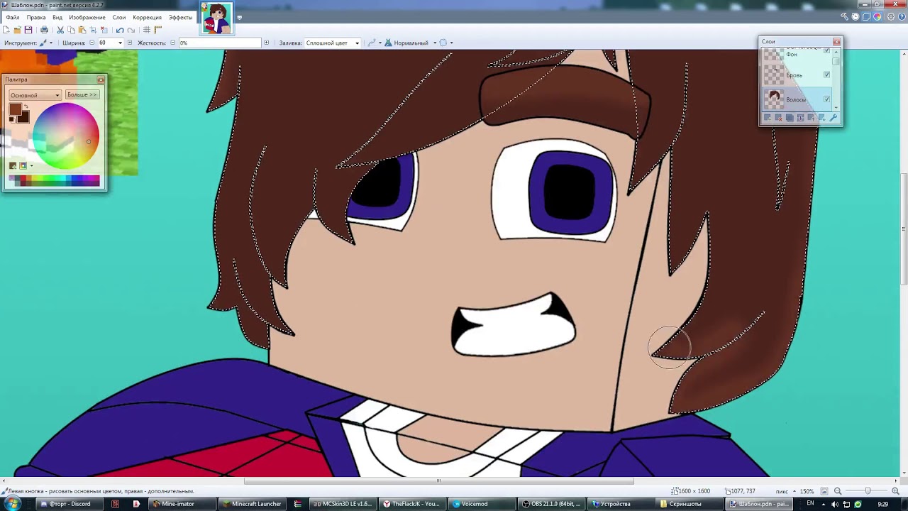Increase brush width with plus button

130,43
